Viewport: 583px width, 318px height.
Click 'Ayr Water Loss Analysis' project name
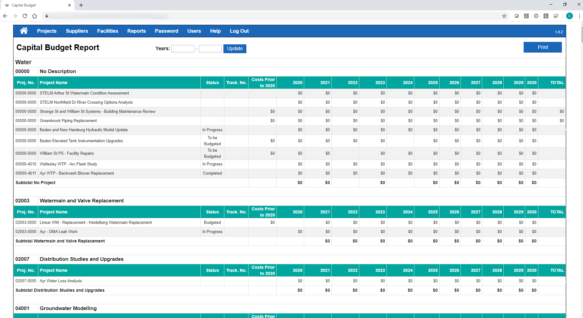pyautogui.click(x=61, y=281)
